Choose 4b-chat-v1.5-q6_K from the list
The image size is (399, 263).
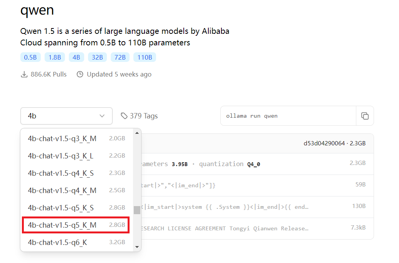(76, 242)
